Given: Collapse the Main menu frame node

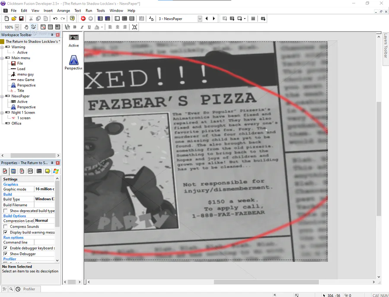Looking at the screenshot, I should click(2, 58).
